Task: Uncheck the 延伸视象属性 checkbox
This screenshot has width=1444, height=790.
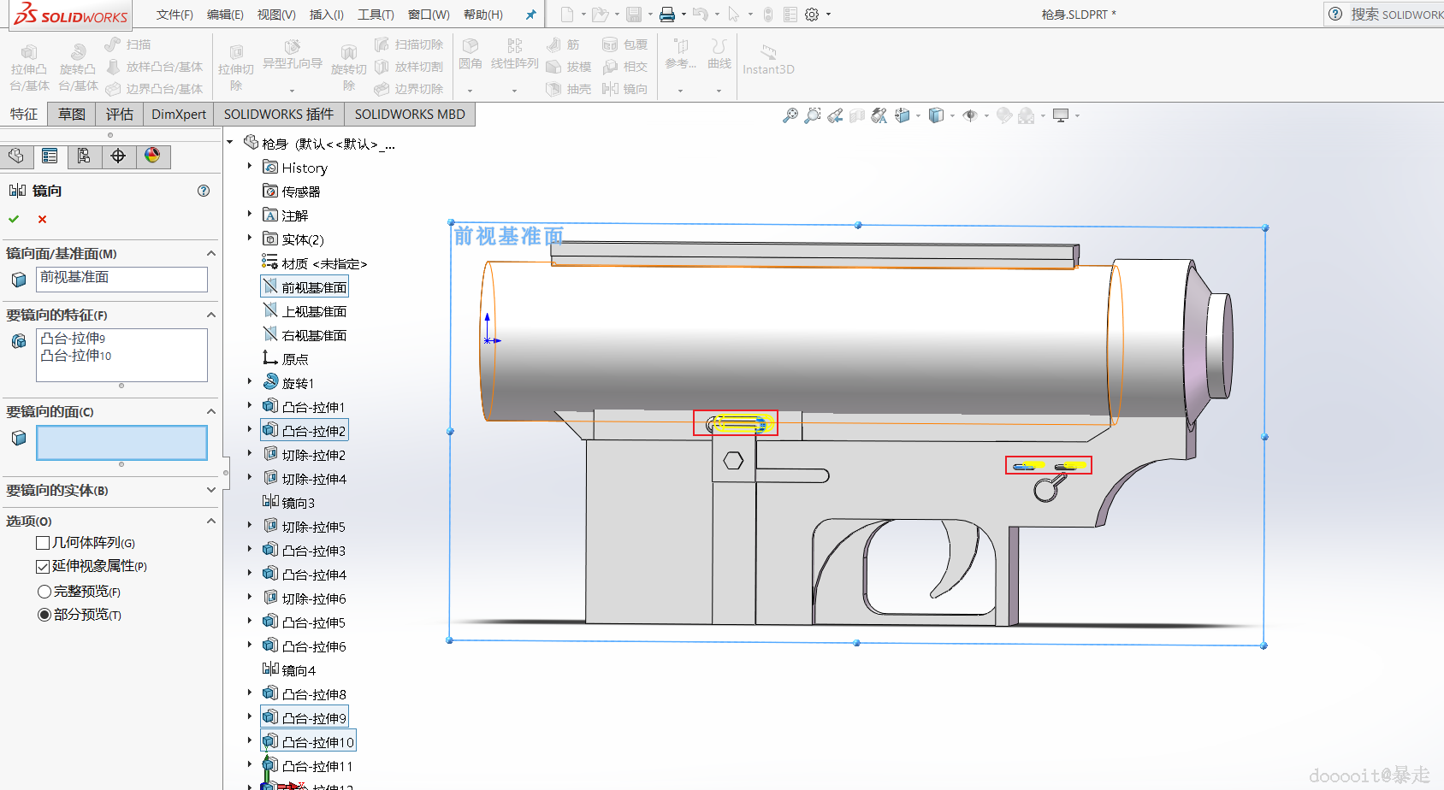Action: click(43, 566)
